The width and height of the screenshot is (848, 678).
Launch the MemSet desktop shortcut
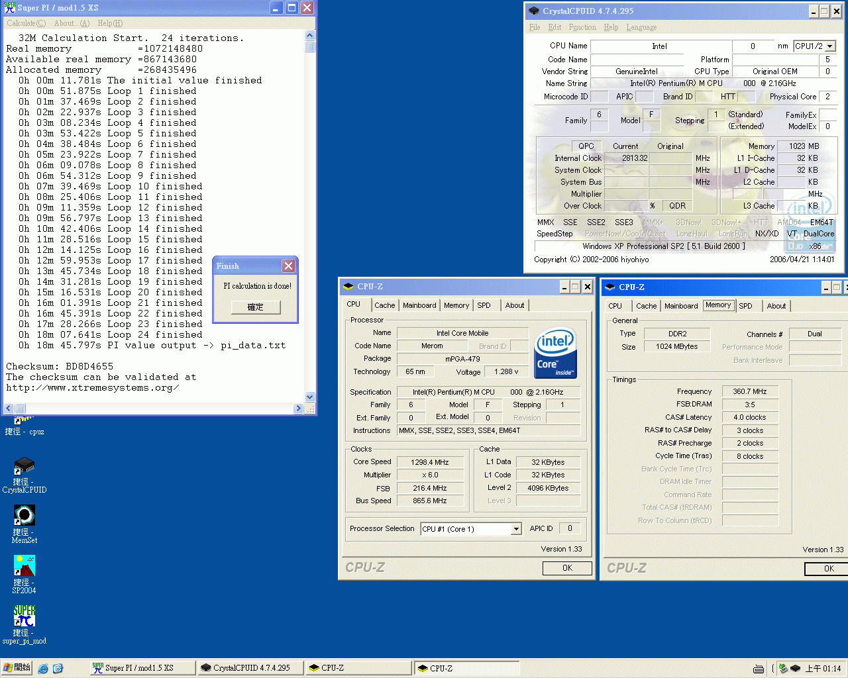(x=25, y=516)
